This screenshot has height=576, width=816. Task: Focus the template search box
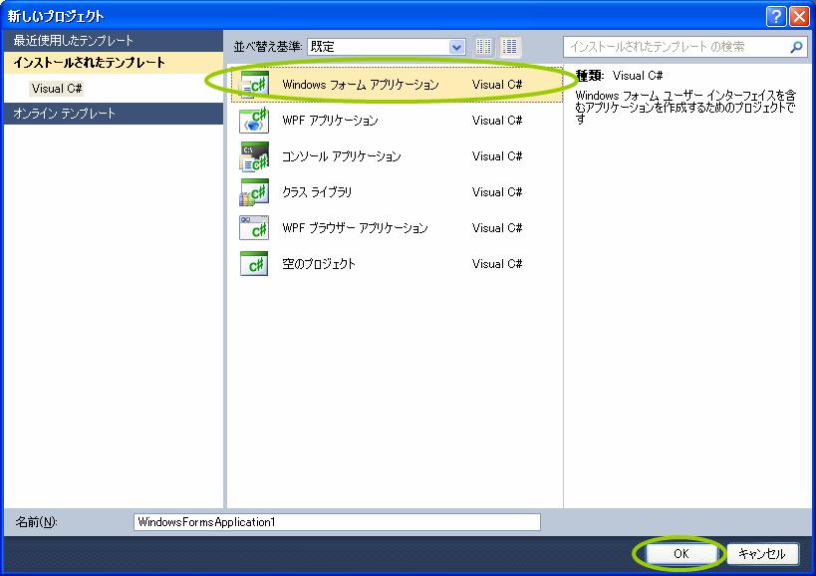(x=683, y=48)
